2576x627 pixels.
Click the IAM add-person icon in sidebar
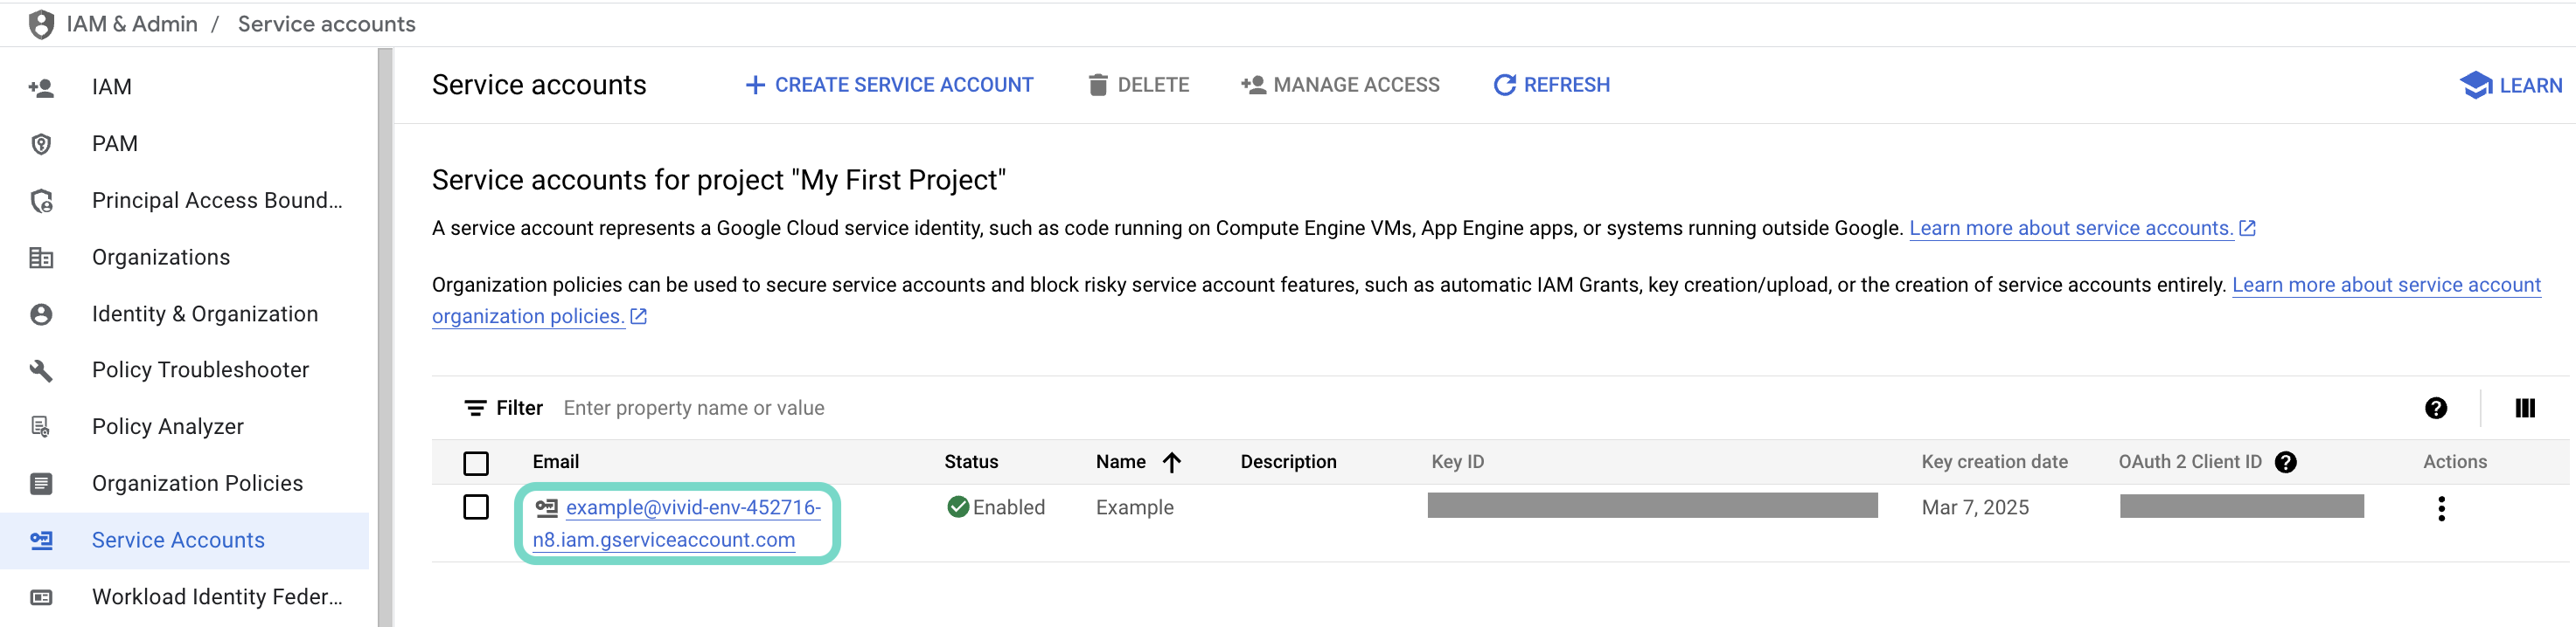41,88
